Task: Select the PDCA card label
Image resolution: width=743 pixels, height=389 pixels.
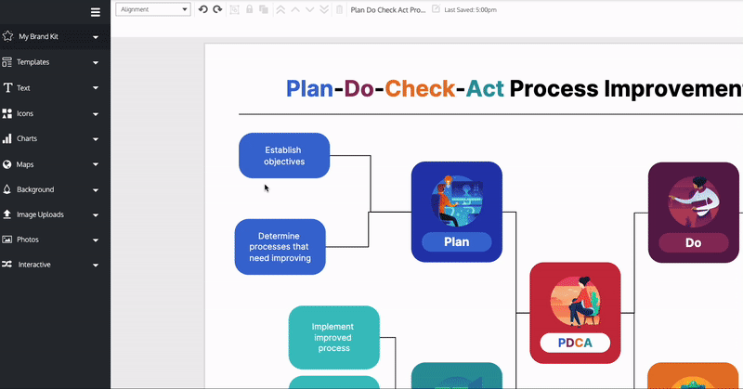Action: point(575,343)
